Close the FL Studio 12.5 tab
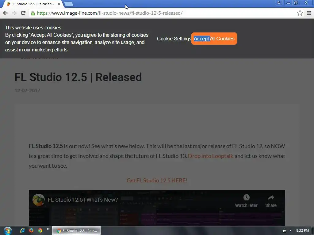Viewport: 314px width, 235px height. click(x=59, y=4)
